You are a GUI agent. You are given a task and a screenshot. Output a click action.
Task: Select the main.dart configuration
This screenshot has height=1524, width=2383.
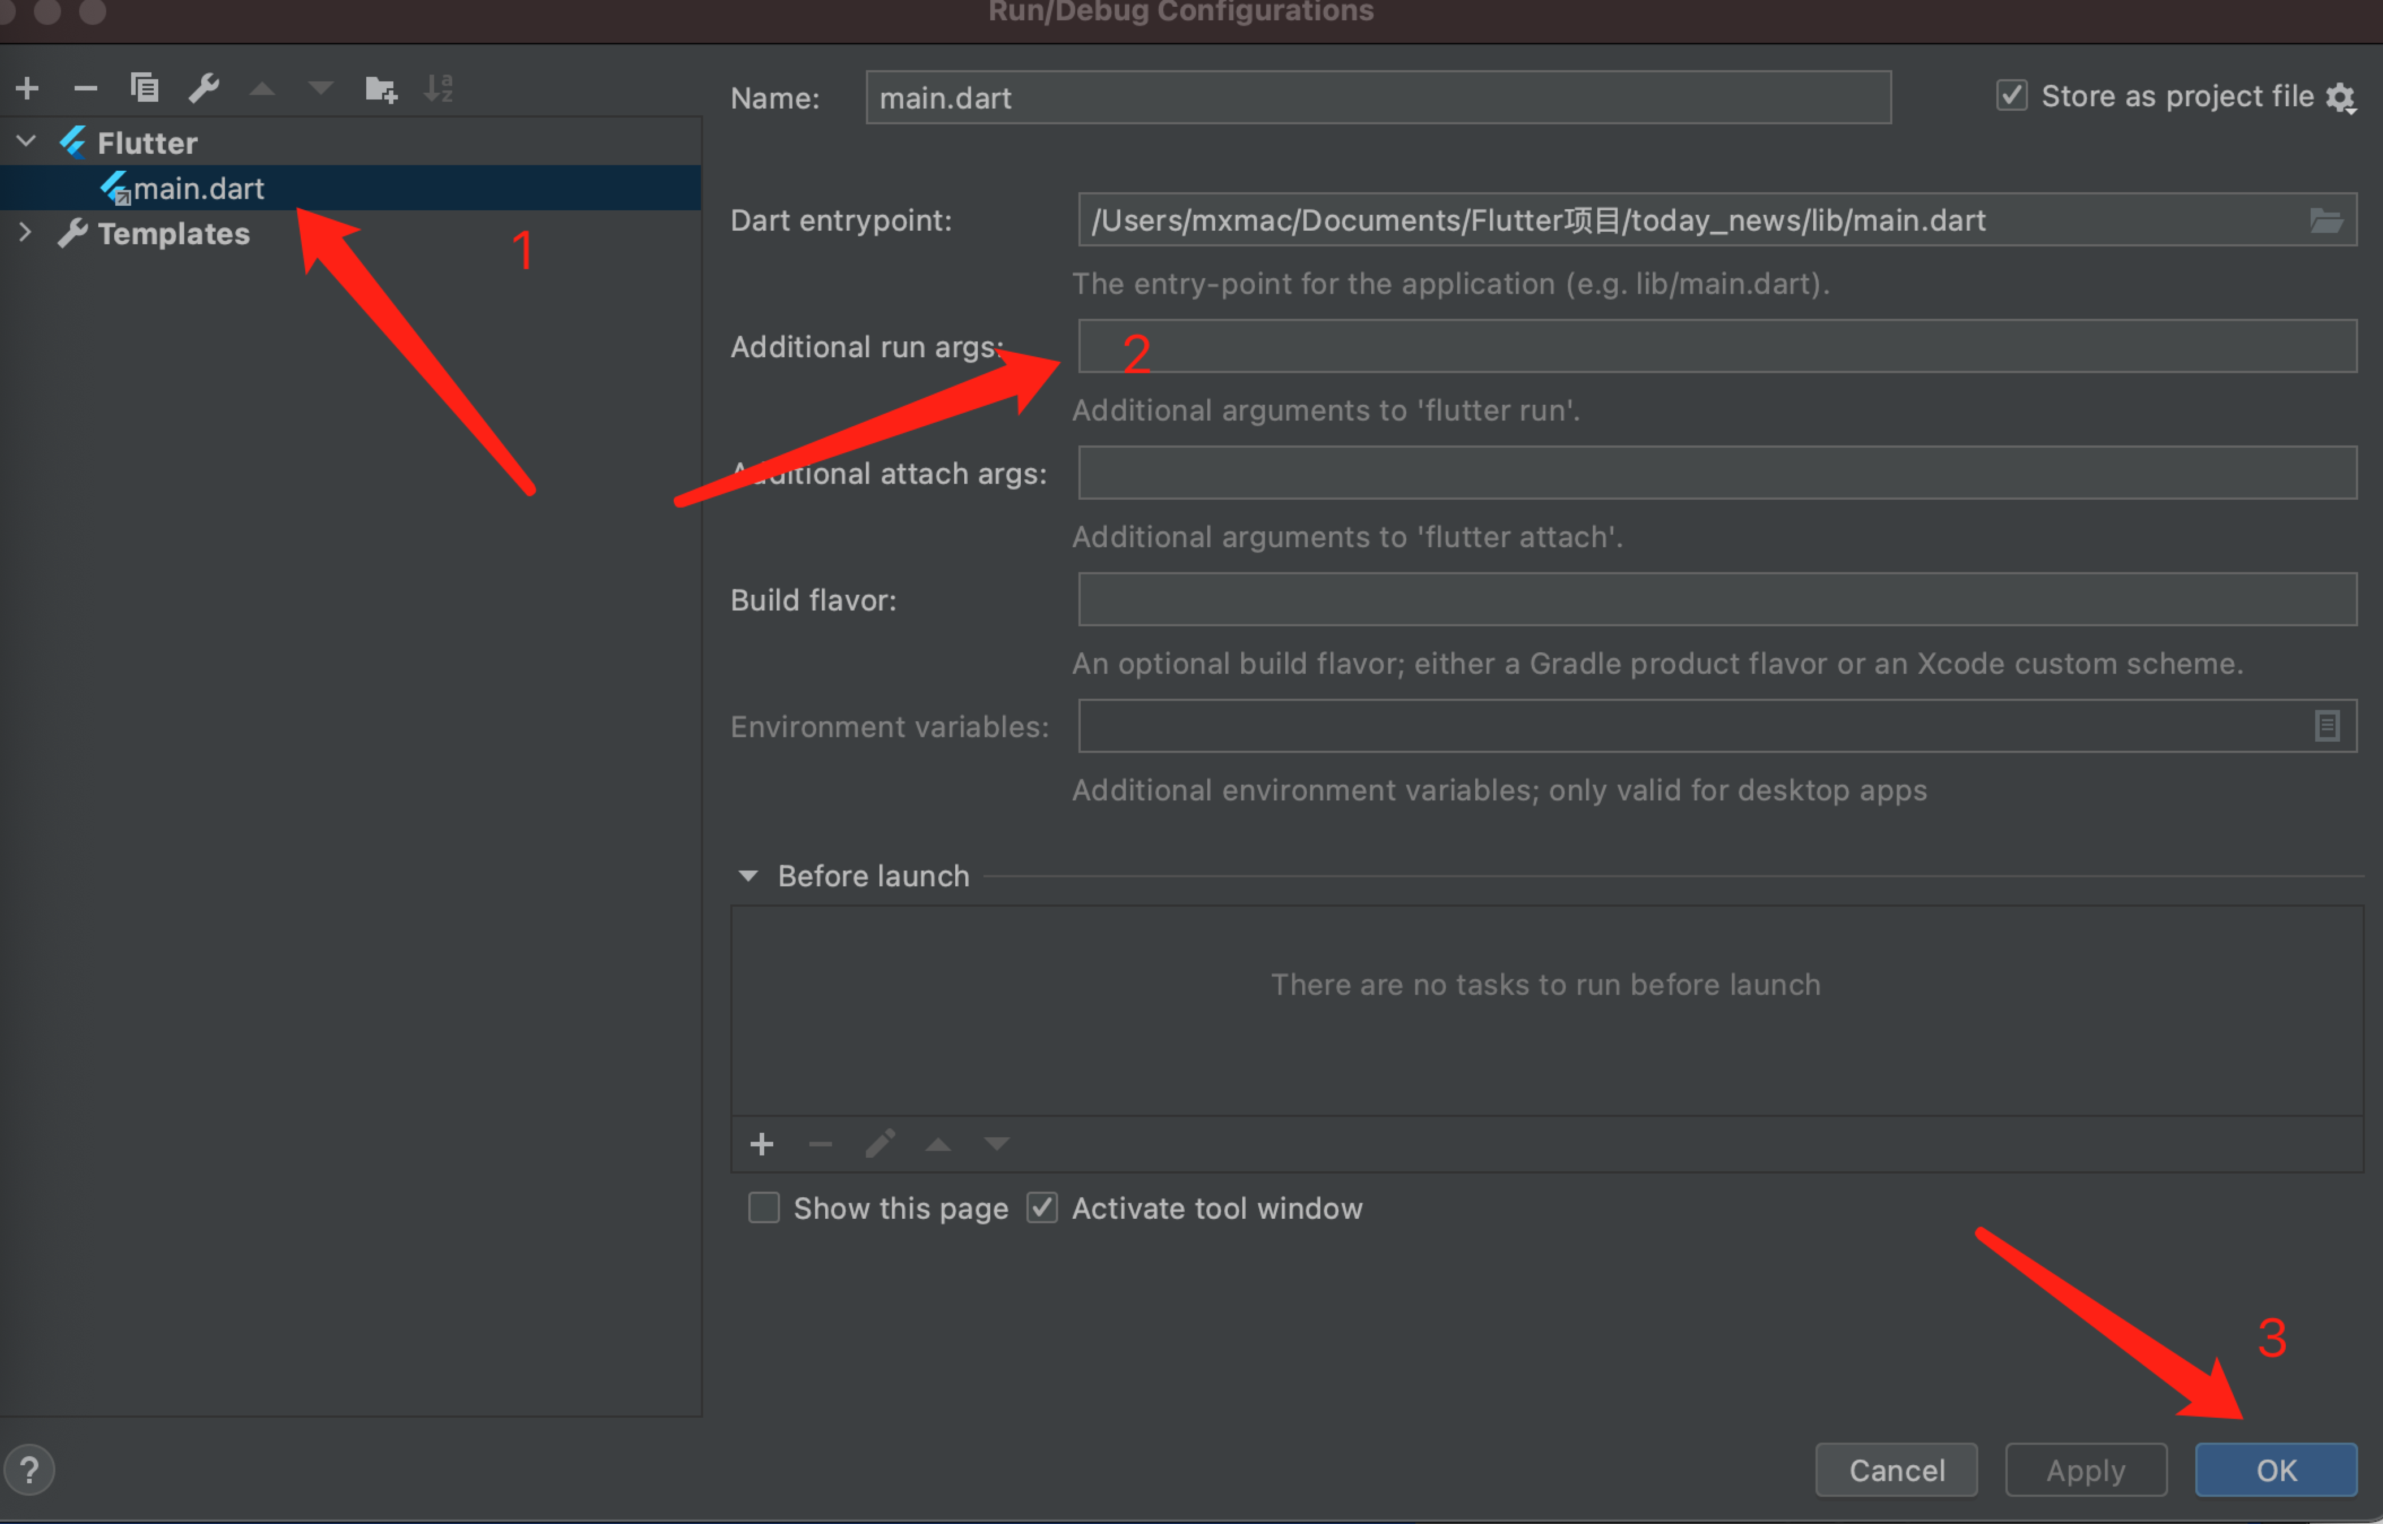tap(198, 188)
